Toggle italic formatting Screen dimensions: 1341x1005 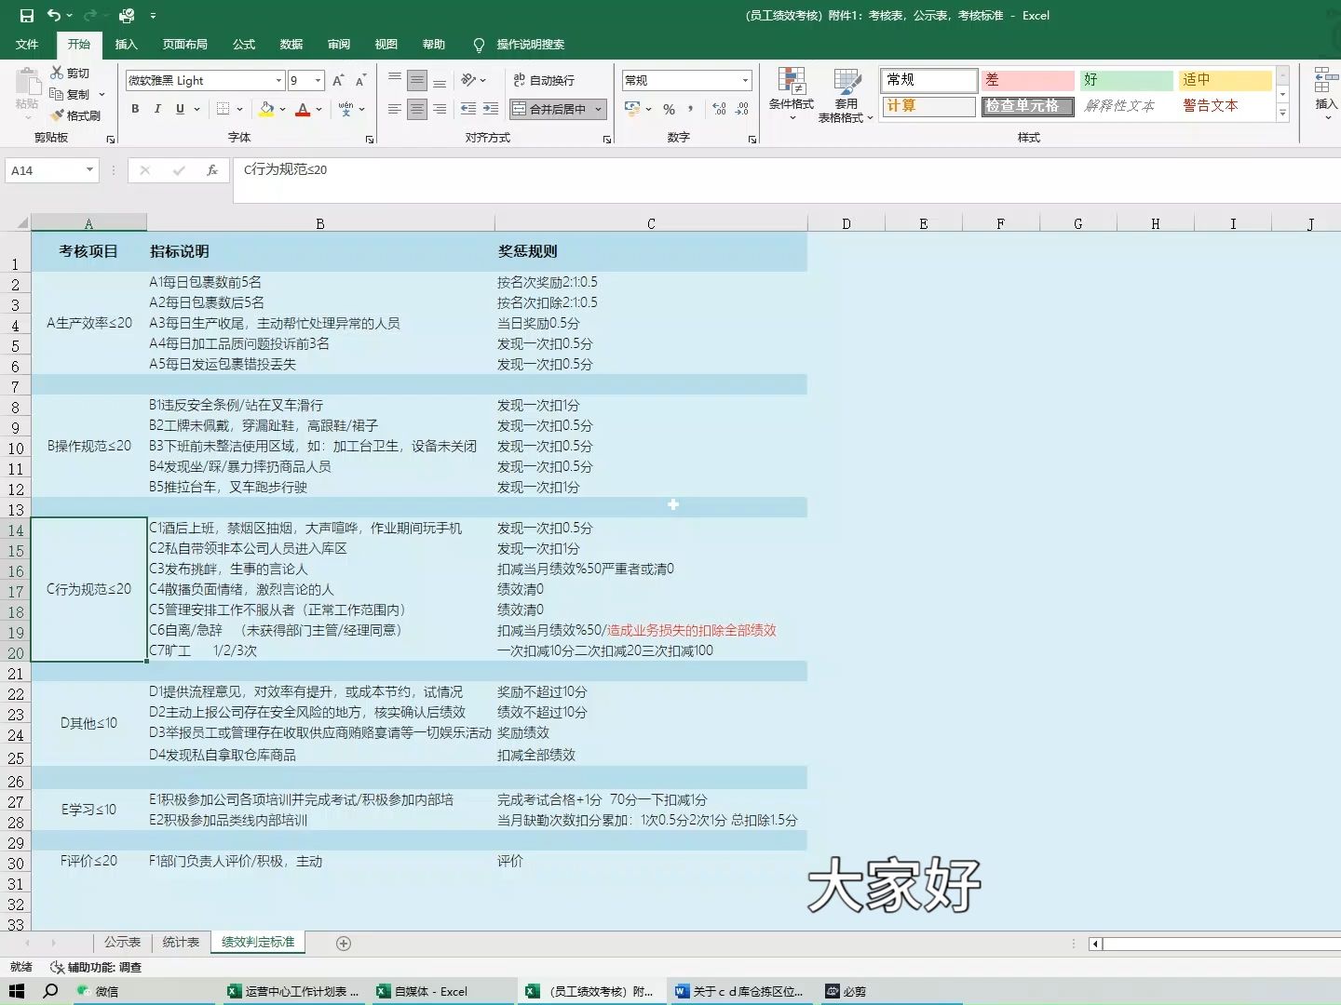click(157, 109)
